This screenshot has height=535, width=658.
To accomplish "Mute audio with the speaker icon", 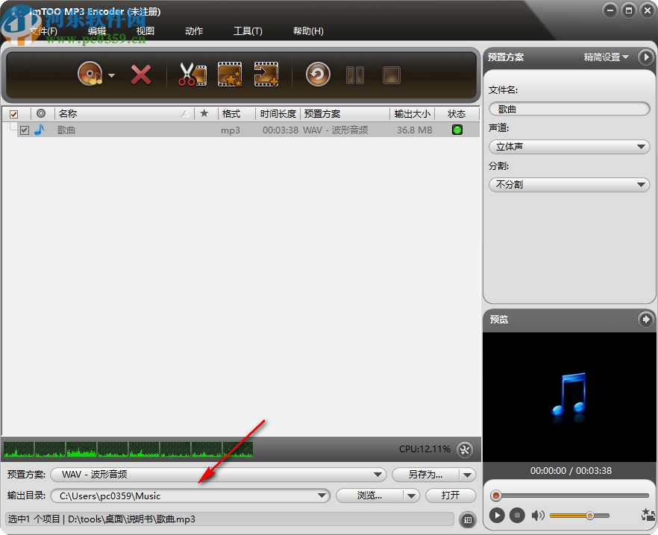I will [x=539, y=515].
